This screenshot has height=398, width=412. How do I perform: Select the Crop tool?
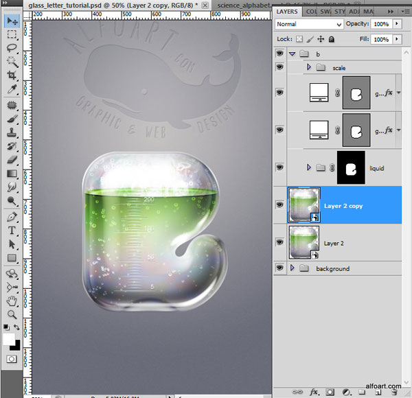[12, 75]
